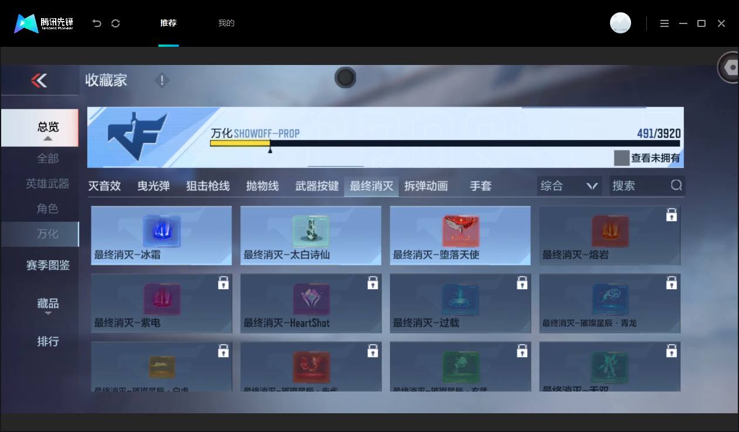This screenshot has width=739, height=432.
Task: Click the search magnifier icon
Action: point(676,186)
